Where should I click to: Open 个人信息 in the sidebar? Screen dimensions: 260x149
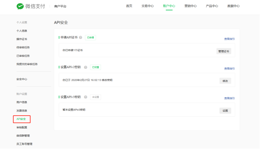(x=22, y=31)
